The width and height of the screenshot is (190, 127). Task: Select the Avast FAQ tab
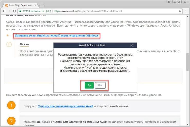tap(20, 5)
